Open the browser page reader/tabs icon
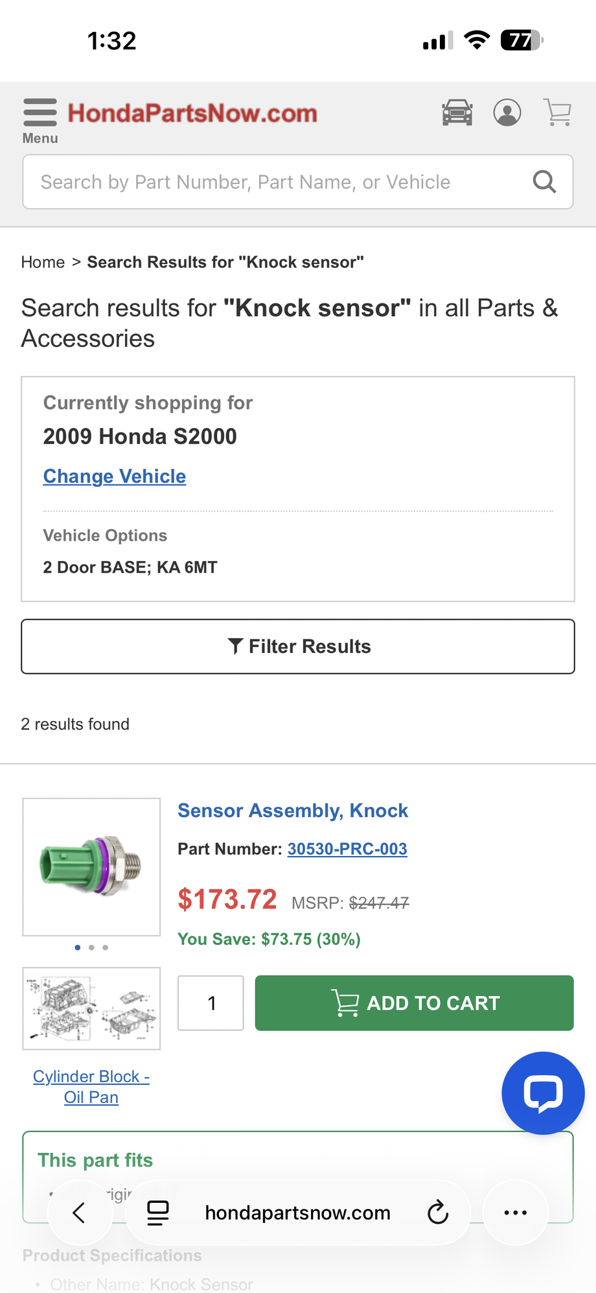 pos(158,1213)
